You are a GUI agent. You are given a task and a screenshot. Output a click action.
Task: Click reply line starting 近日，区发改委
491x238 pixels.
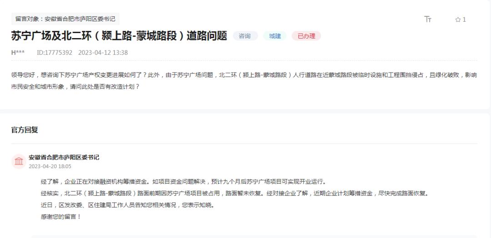[x=128, y=205]
